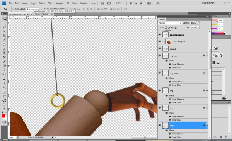
Task: Switch to the LAYERS tab
Action: click(x=162, y=19)
